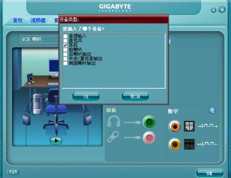Select the 耳机 list item text
Screen dimensions: 231x178
click(73, 45)
